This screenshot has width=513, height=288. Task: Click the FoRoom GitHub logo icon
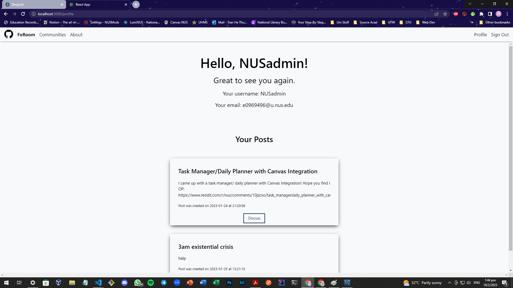coord(9,34)
